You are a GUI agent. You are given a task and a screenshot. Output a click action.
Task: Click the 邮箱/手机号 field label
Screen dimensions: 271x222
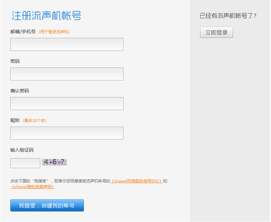pos(23,32)
